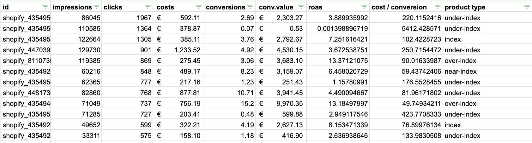Open filter icon on conversions column
The height and width of the screenshot is (143, 532).
pyautogui.click(x=250, y=7)
